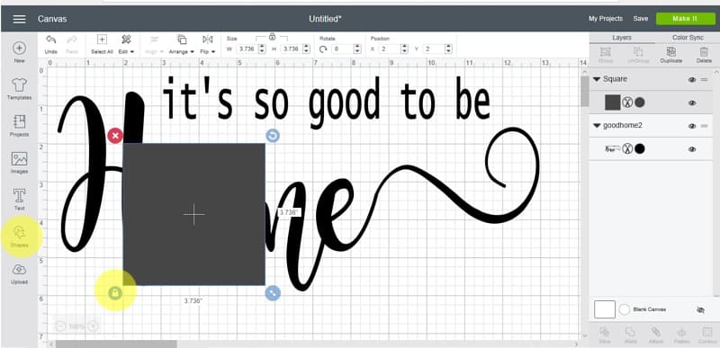Viewport: 720px width, 348px height.
Task: Click the Position X stepper arrows
Action: pyautogui.click(x=404, y=49)
